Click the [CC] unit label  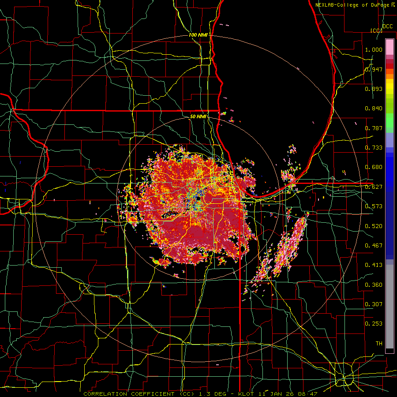tap(376, 30)
